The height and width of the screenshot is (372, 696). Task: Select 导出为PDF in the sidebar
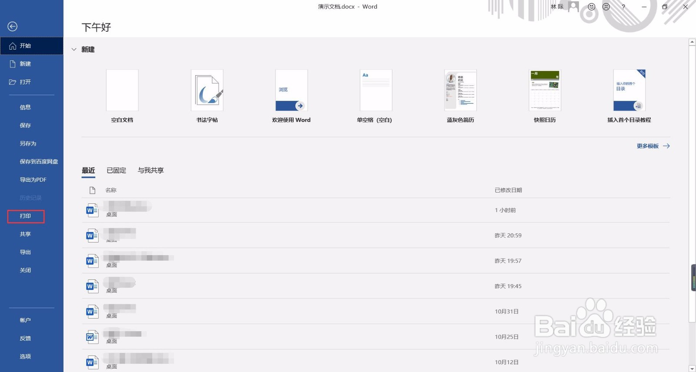(x=33, y=180)
